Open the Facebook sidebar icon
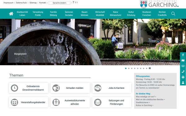This screenshot has height=116, width=186. click(183, 55)
